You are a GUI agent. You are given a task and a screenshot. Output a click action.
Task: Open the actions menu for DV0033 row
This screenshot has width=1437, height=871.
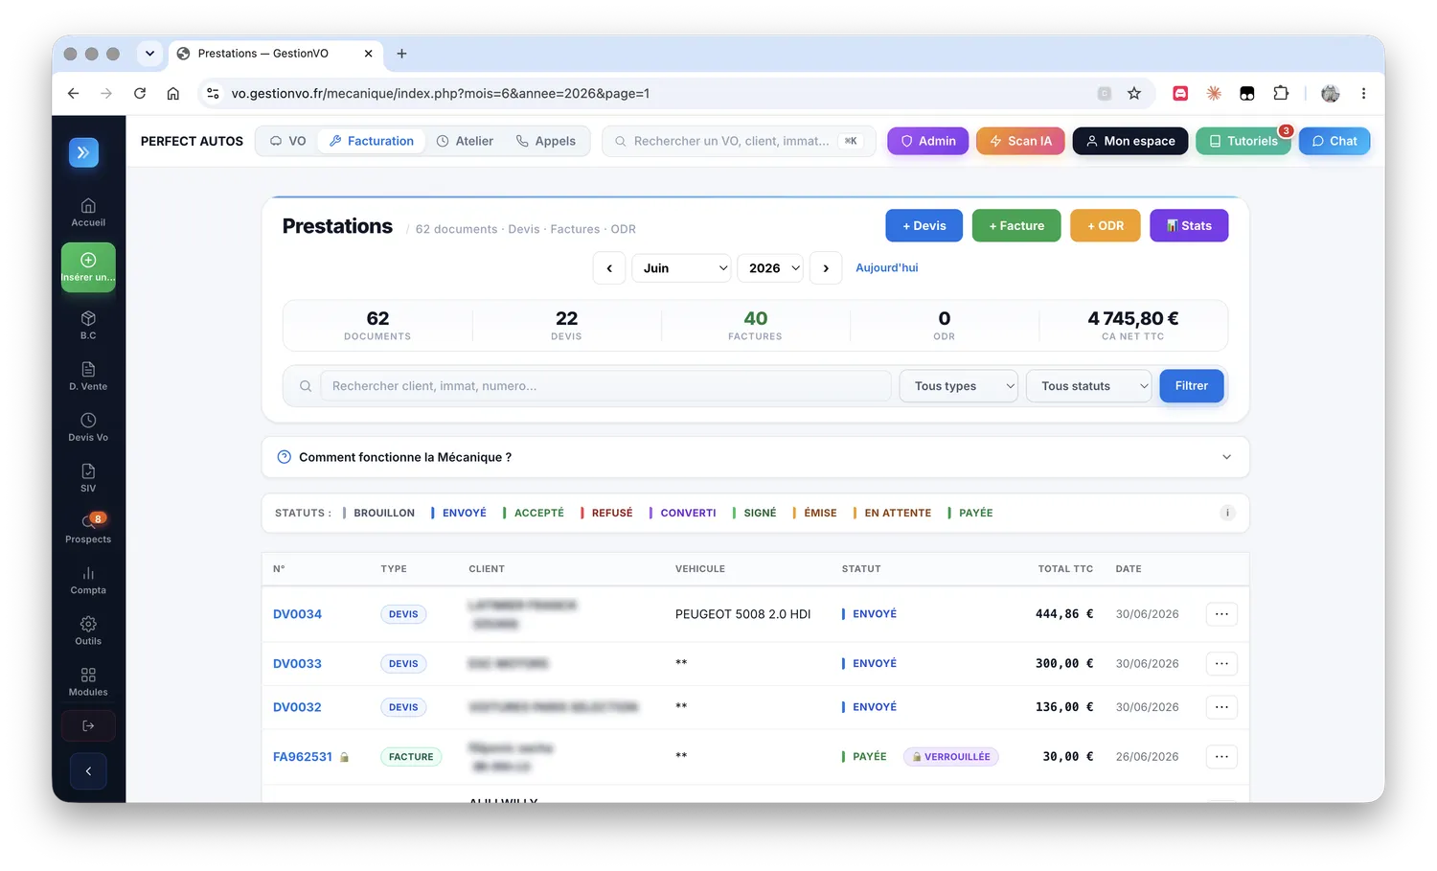pos(1221,663)
